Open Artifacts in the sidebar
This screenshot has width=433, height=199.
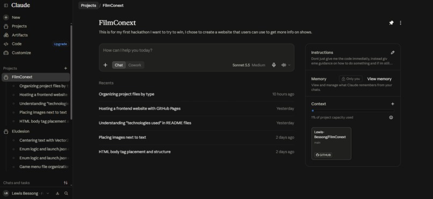pyautogui.click(x=19, y=35)
